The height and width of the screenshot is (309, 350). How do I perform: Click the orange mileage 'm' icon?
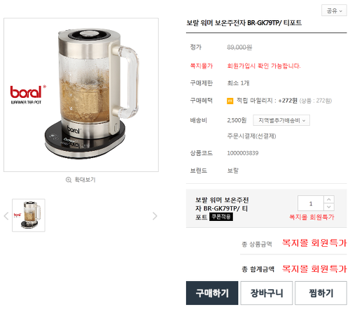click(x=230, y=101)
